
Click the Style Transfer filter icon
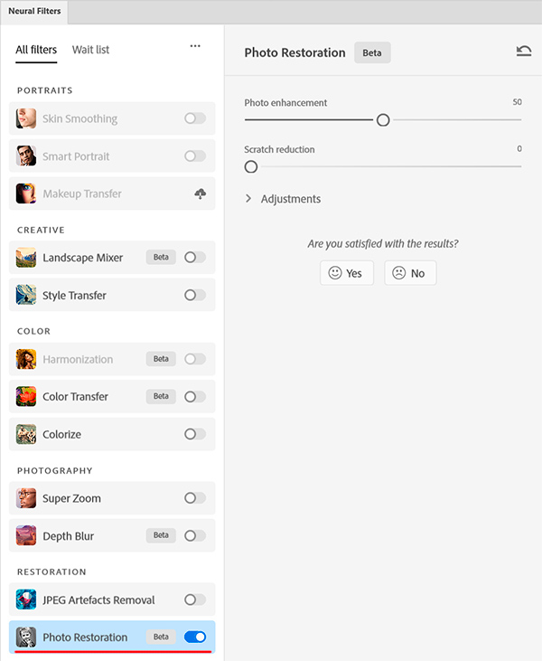pyautogui.click(x=26, y=295)
